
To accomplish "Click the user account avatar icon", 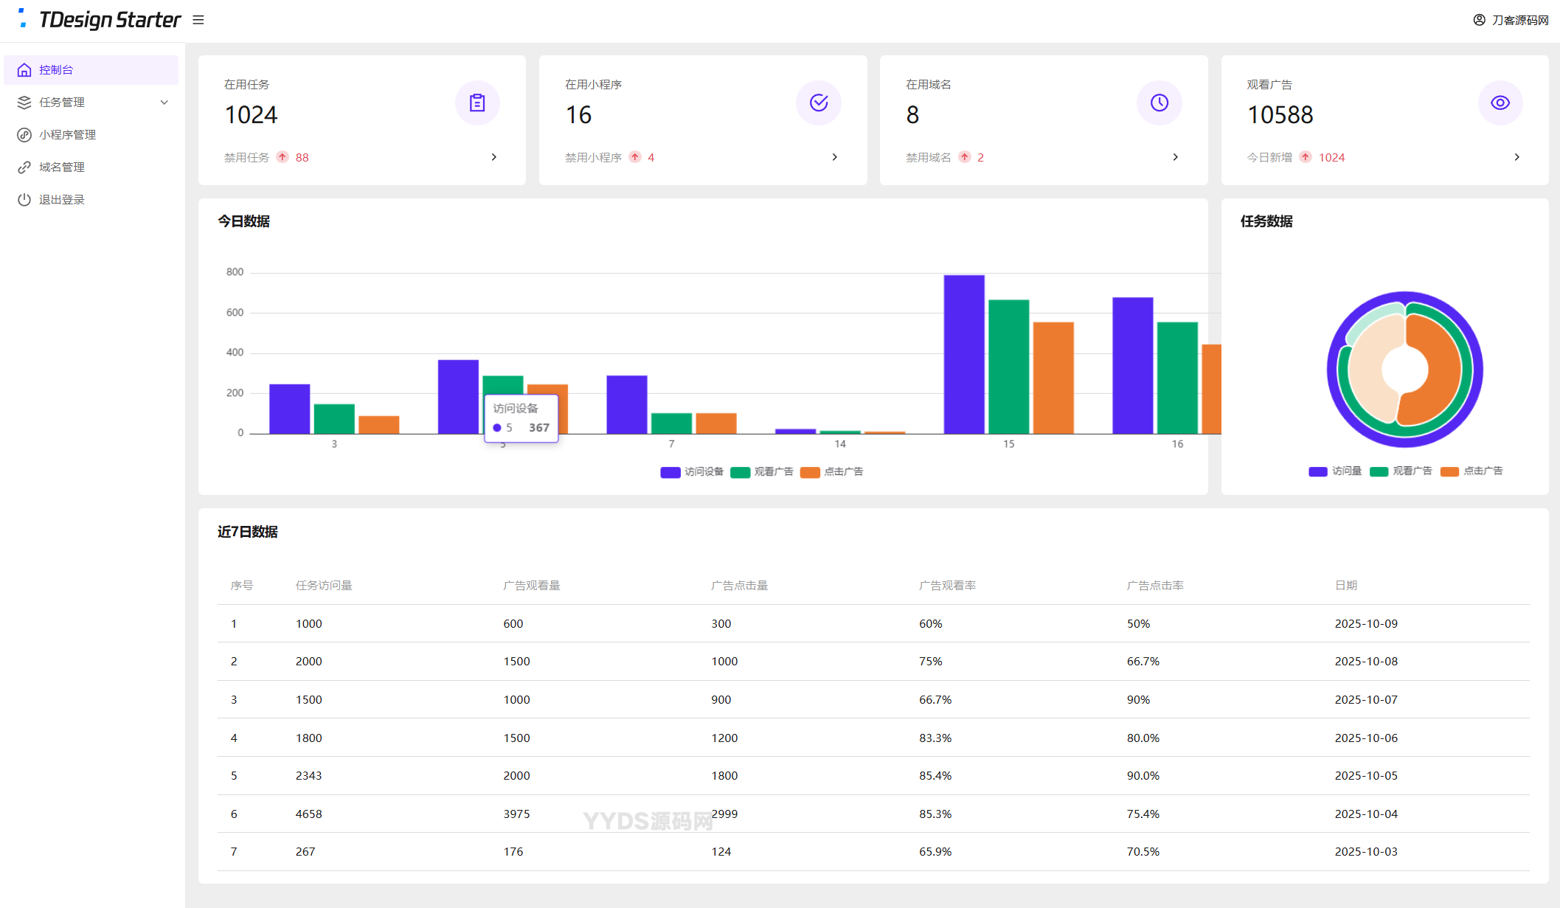I will (1479, 20).
